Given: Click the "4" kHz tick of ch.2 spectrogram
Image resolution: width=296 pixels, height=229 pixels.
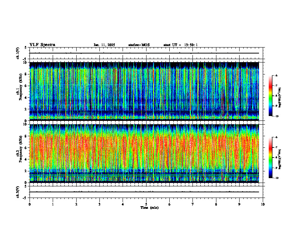Looking at the screenshot, I should click(x=27, y=159).
